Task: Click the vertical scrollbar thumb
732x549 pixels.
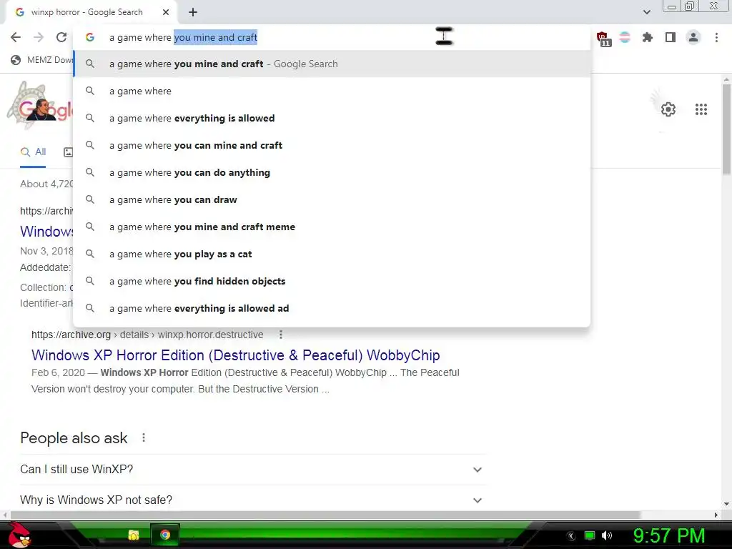Action: (x=726, y=130)
